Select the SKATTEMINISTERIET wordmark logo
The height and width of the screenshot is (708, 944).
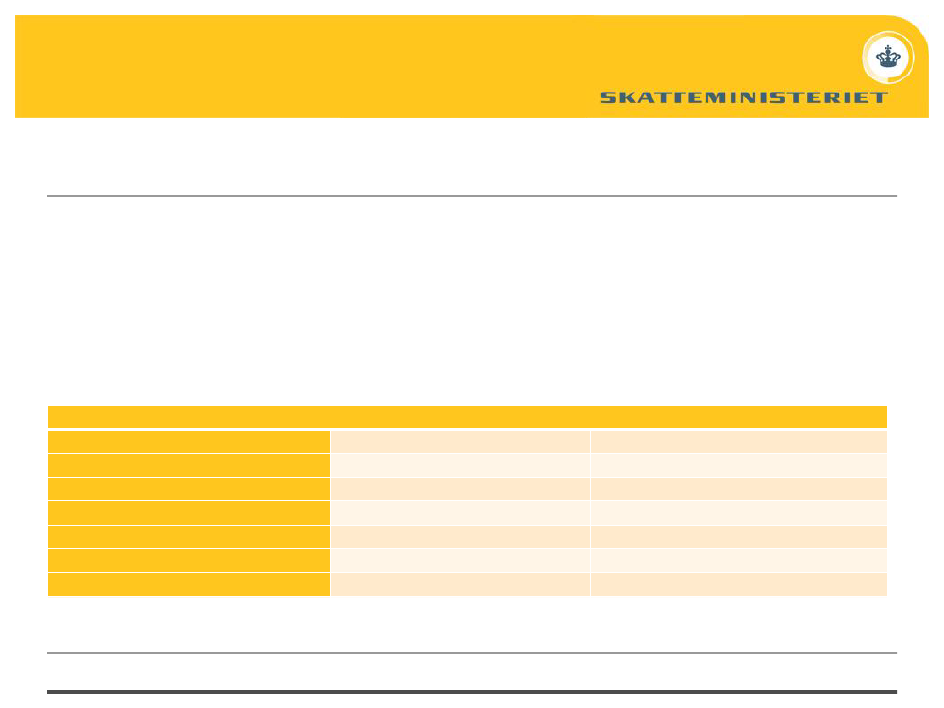point(744,97)
